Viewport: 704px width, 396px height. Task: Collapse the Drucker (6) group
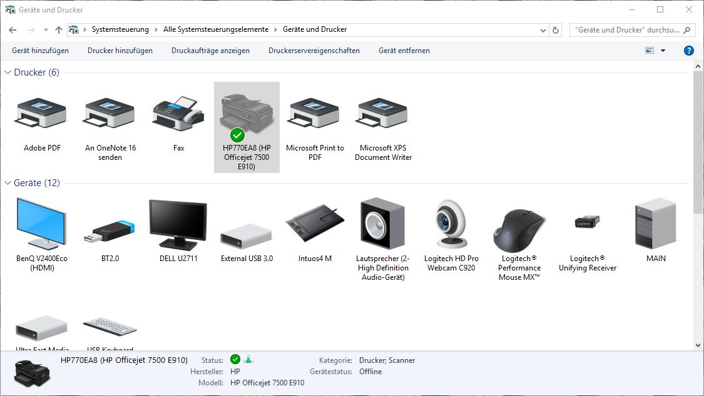8,72
